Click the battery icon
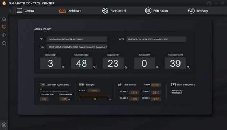 pos(82,84)
